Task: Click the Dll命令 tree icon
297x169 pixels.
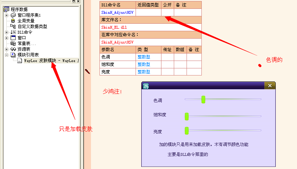Action: (13, 32)
